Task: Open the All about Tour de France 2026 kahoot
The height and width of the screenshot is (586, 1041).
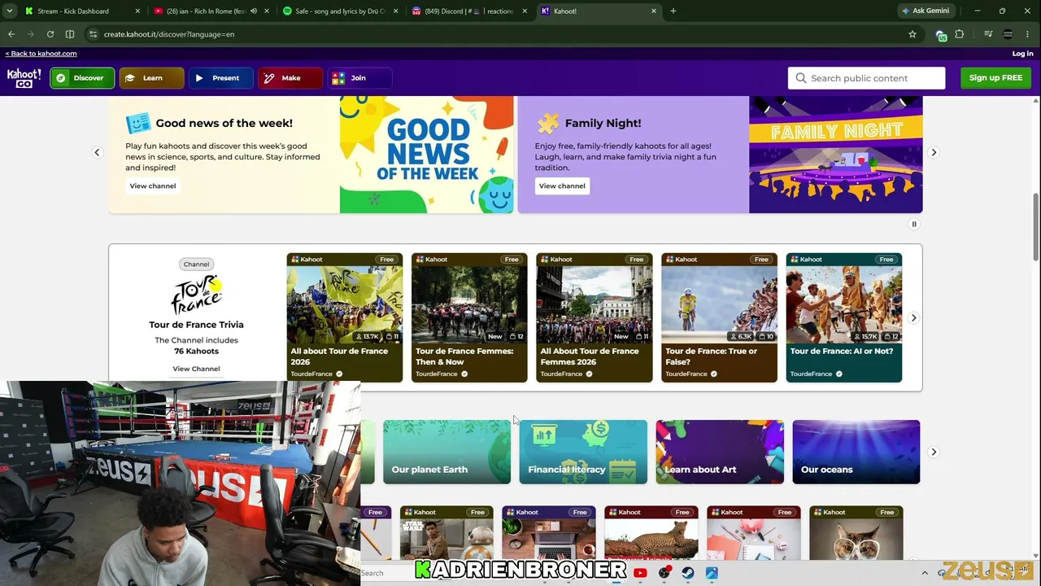Action: (345, 317)
